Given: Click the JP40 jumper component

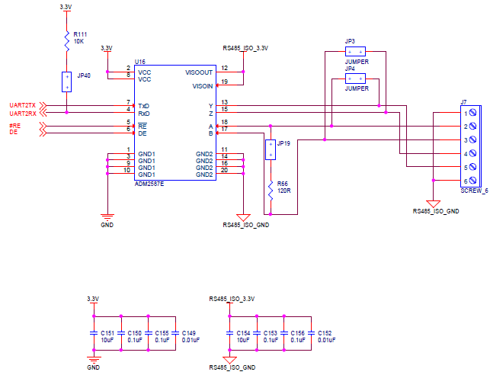Looking at the screenshot, I should point(66,82).
